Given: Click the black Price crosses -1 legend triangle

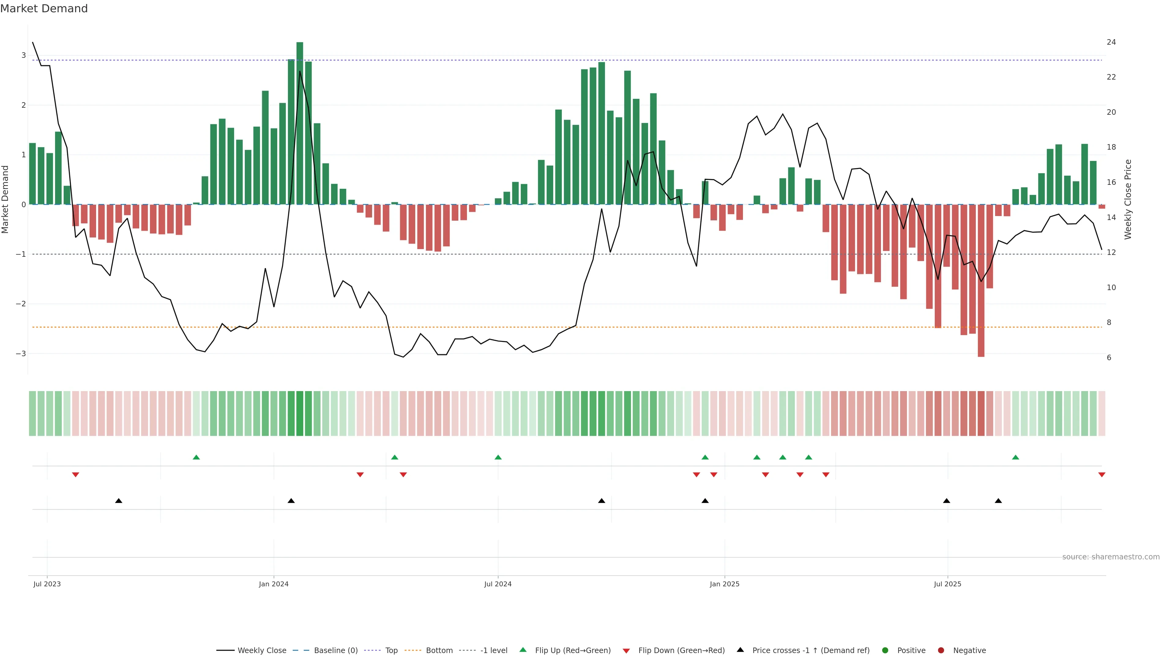Looking at the screenshot, I should 740,650.
